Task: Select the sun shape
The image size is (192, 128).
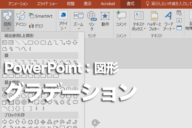Action: tap(62, 102)
